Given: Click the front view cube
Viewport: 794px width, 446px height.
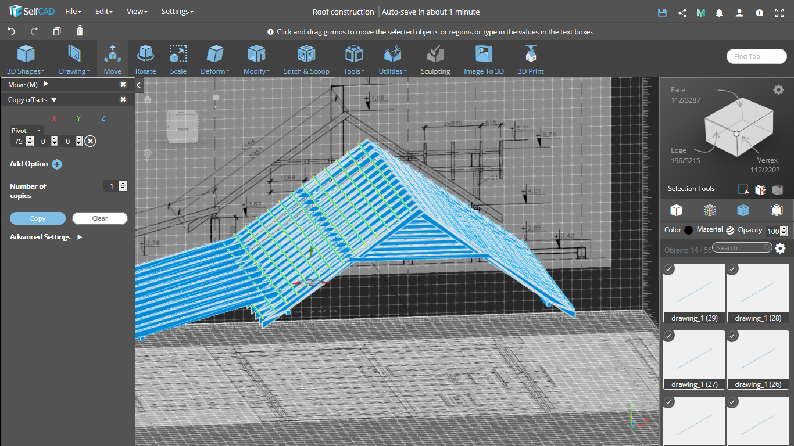Looking at the screenshot, I should click(x=183, y=128).
